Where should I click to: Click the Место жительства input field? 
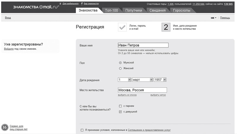[142, 90]
